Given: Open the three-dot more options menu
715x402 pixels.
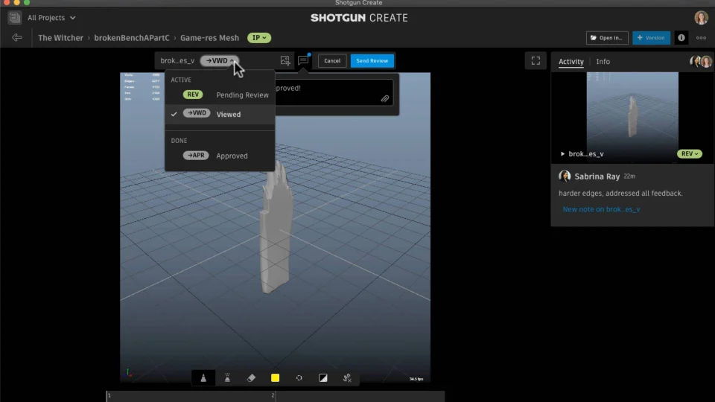Looking at the screenshot, I should [x=701, y=38].
